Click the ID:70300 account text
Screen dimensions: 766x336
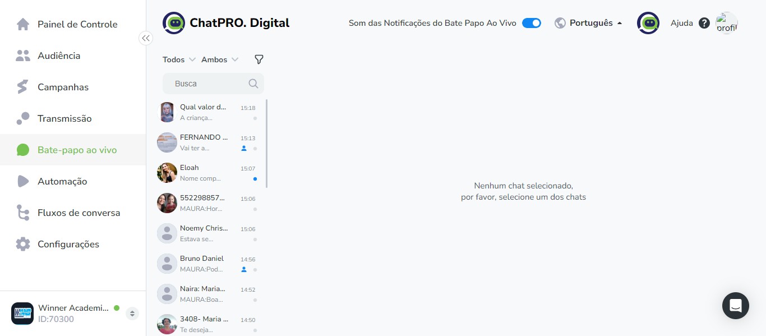point(56,319)
